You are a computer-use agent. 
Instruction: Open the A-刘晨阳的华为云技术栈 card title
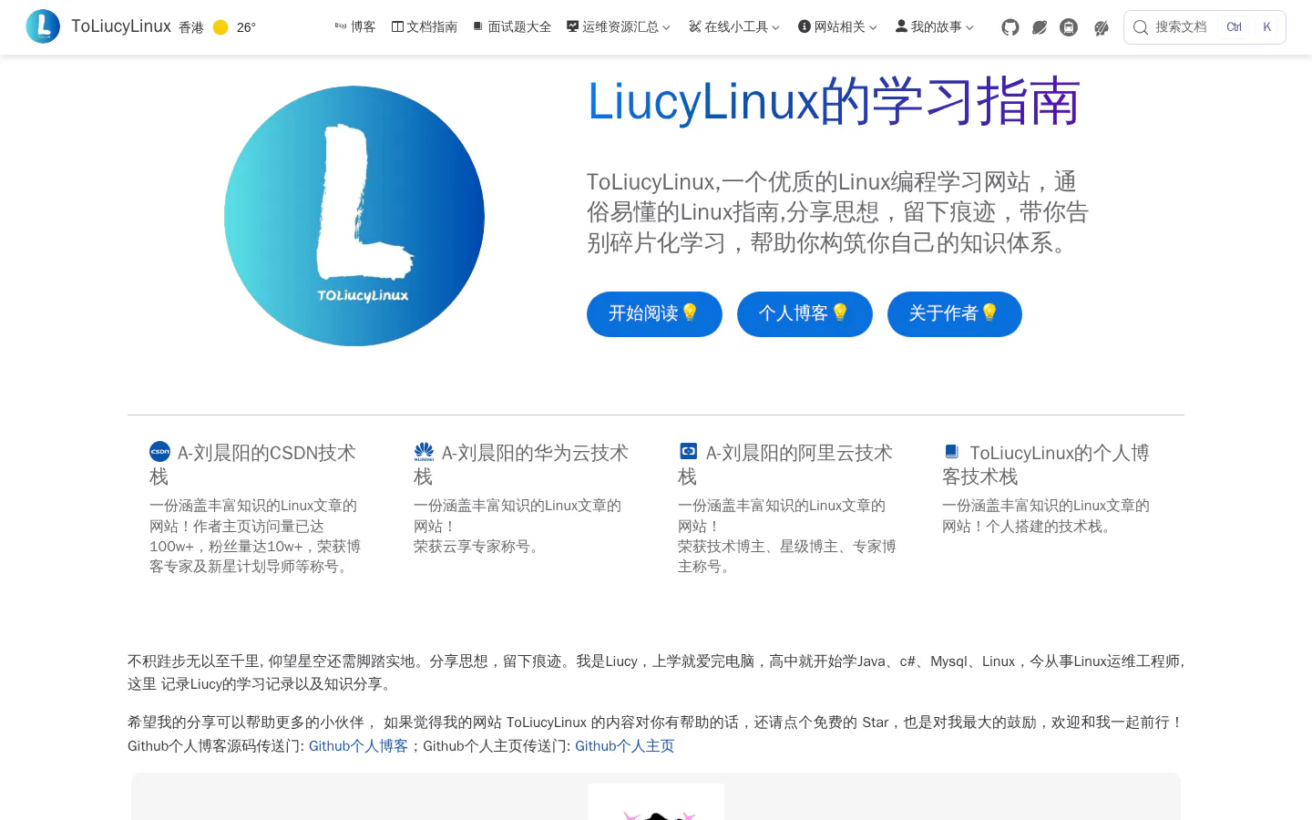tap(521, 465)
